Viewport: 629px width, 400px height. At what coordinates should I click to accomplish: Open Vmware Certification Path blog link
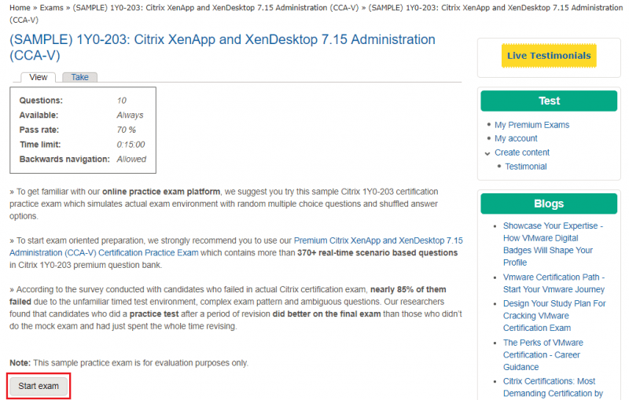pyautogui.click(x=554, y=283)
